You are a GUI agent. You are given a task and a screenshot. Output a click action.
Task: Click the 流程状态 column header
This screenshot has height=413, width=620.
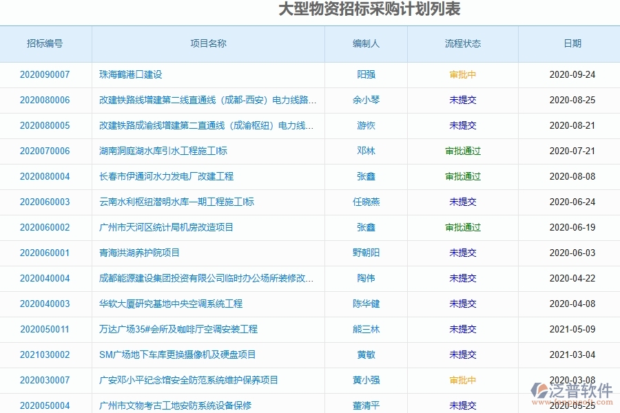tap(462, 43)
